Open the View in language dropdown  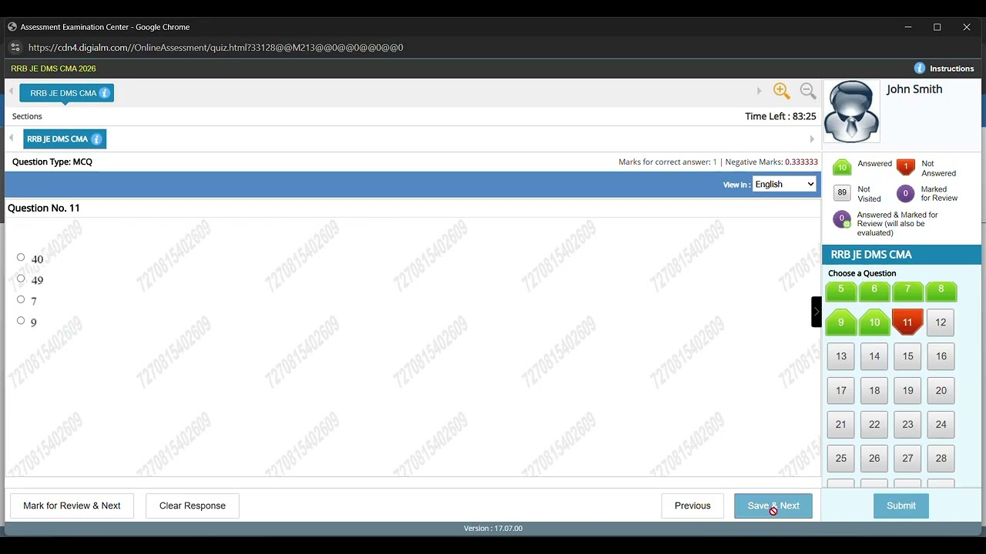(x=784, y=185)
